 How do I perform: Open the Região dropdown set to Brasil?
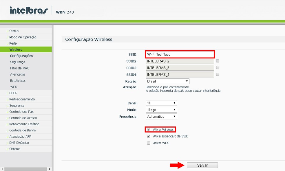[168, 81]
